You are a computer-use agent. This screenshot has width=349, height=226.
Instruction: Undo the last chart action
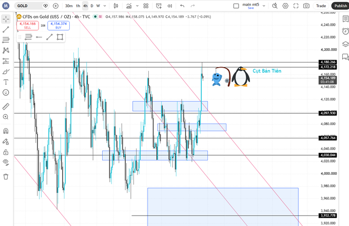182,6
